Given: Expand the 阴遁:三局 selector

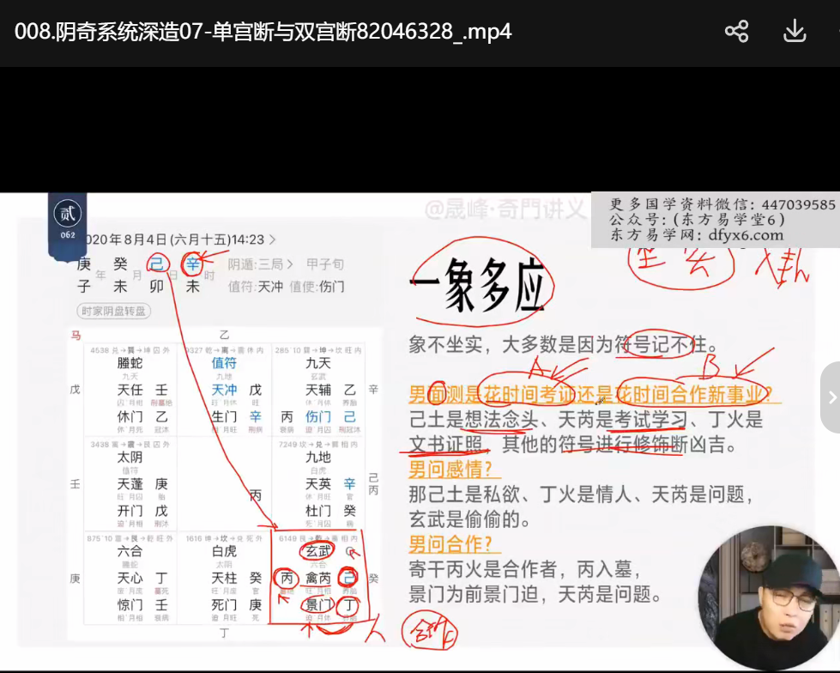Looking at the screenshot, I should 261,265.
